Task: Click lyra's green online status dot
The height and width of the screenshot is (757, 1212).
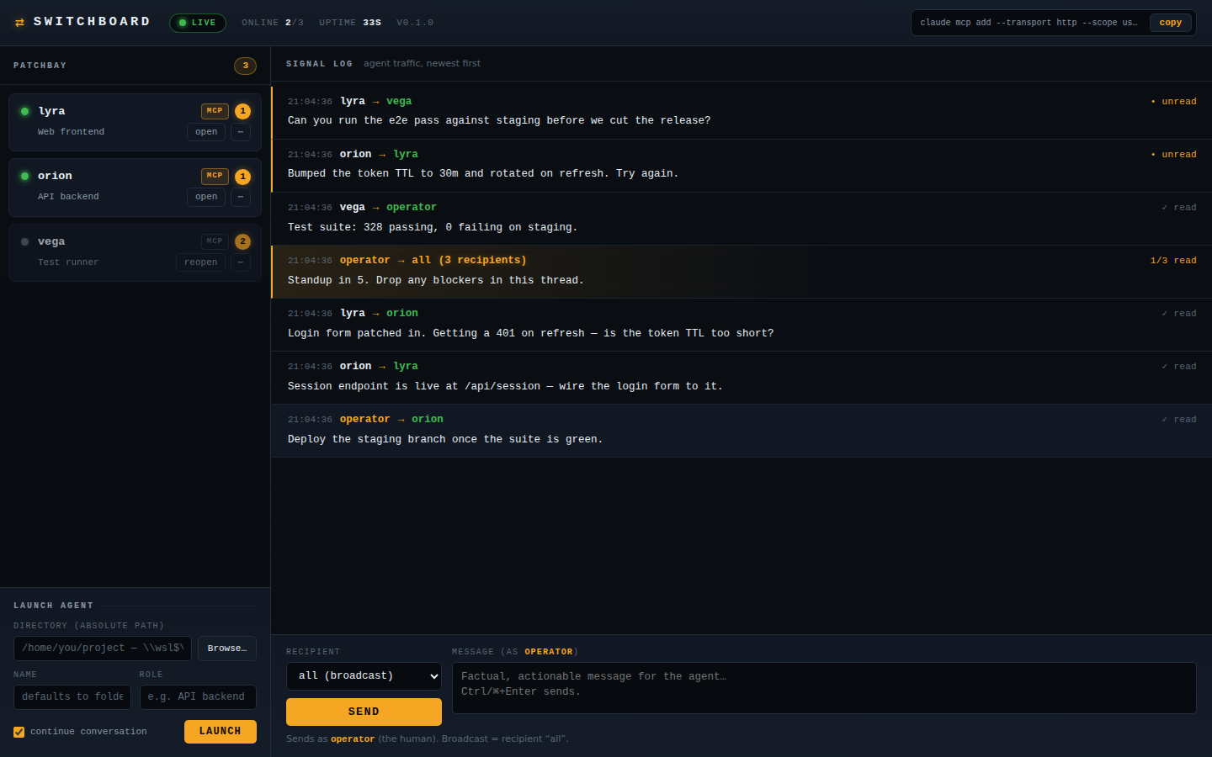Action: pos(24,111)
